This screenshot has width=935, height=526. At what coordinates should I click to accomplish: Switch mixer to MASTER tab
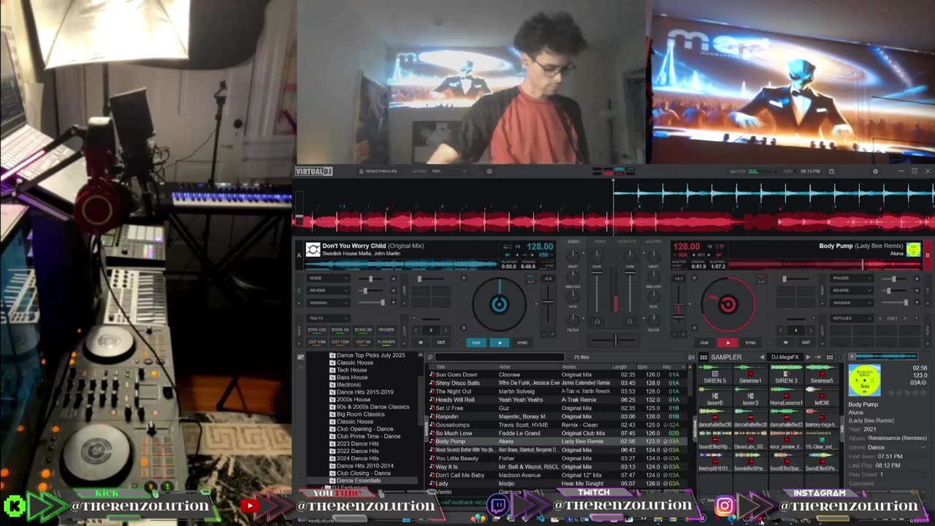pos(654,241)
